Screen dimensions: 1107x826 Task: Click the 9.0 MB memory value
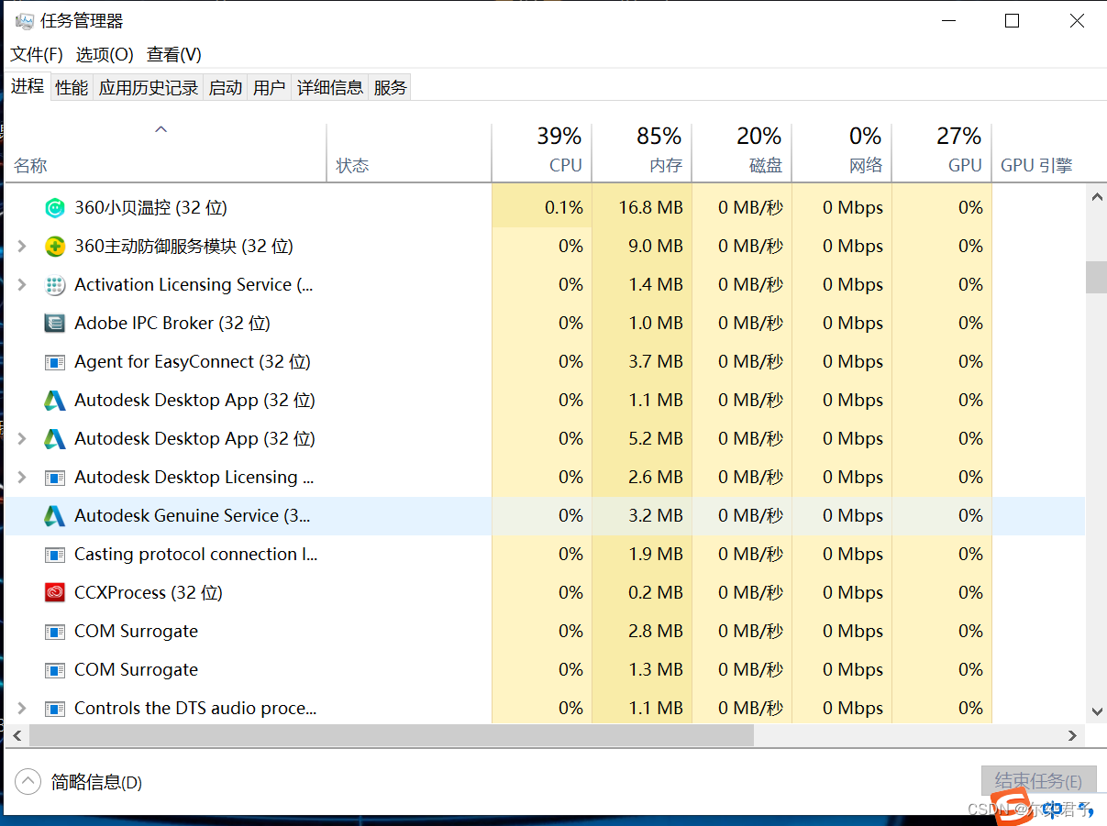click(x=656, y=247)
